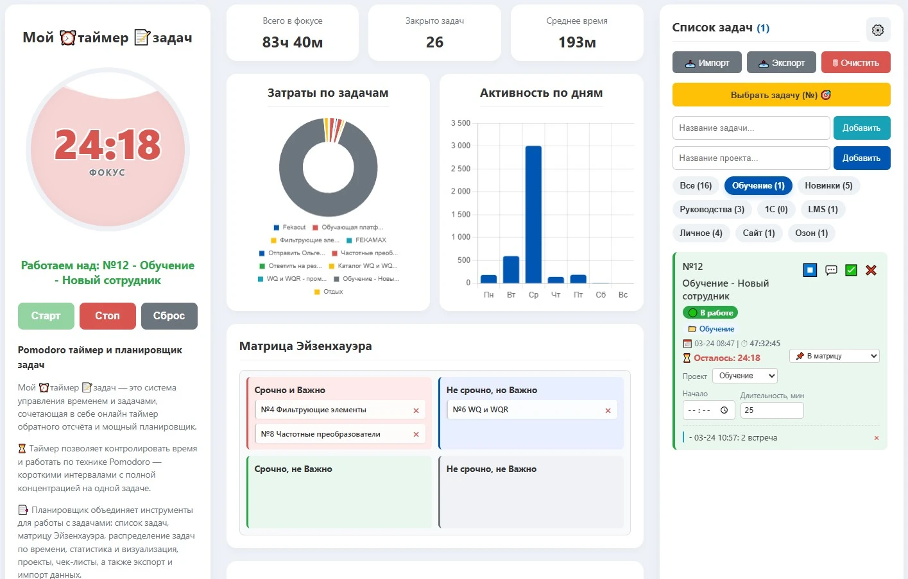Click the red Стоп button
908x579 pixels.
pos(108,316)
